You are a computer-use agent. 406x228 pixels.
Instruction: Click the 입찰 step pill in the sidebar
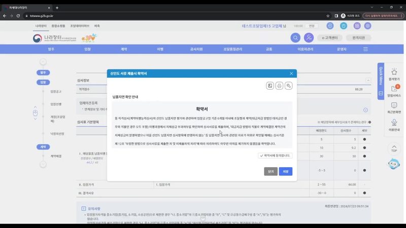(43, 82)
